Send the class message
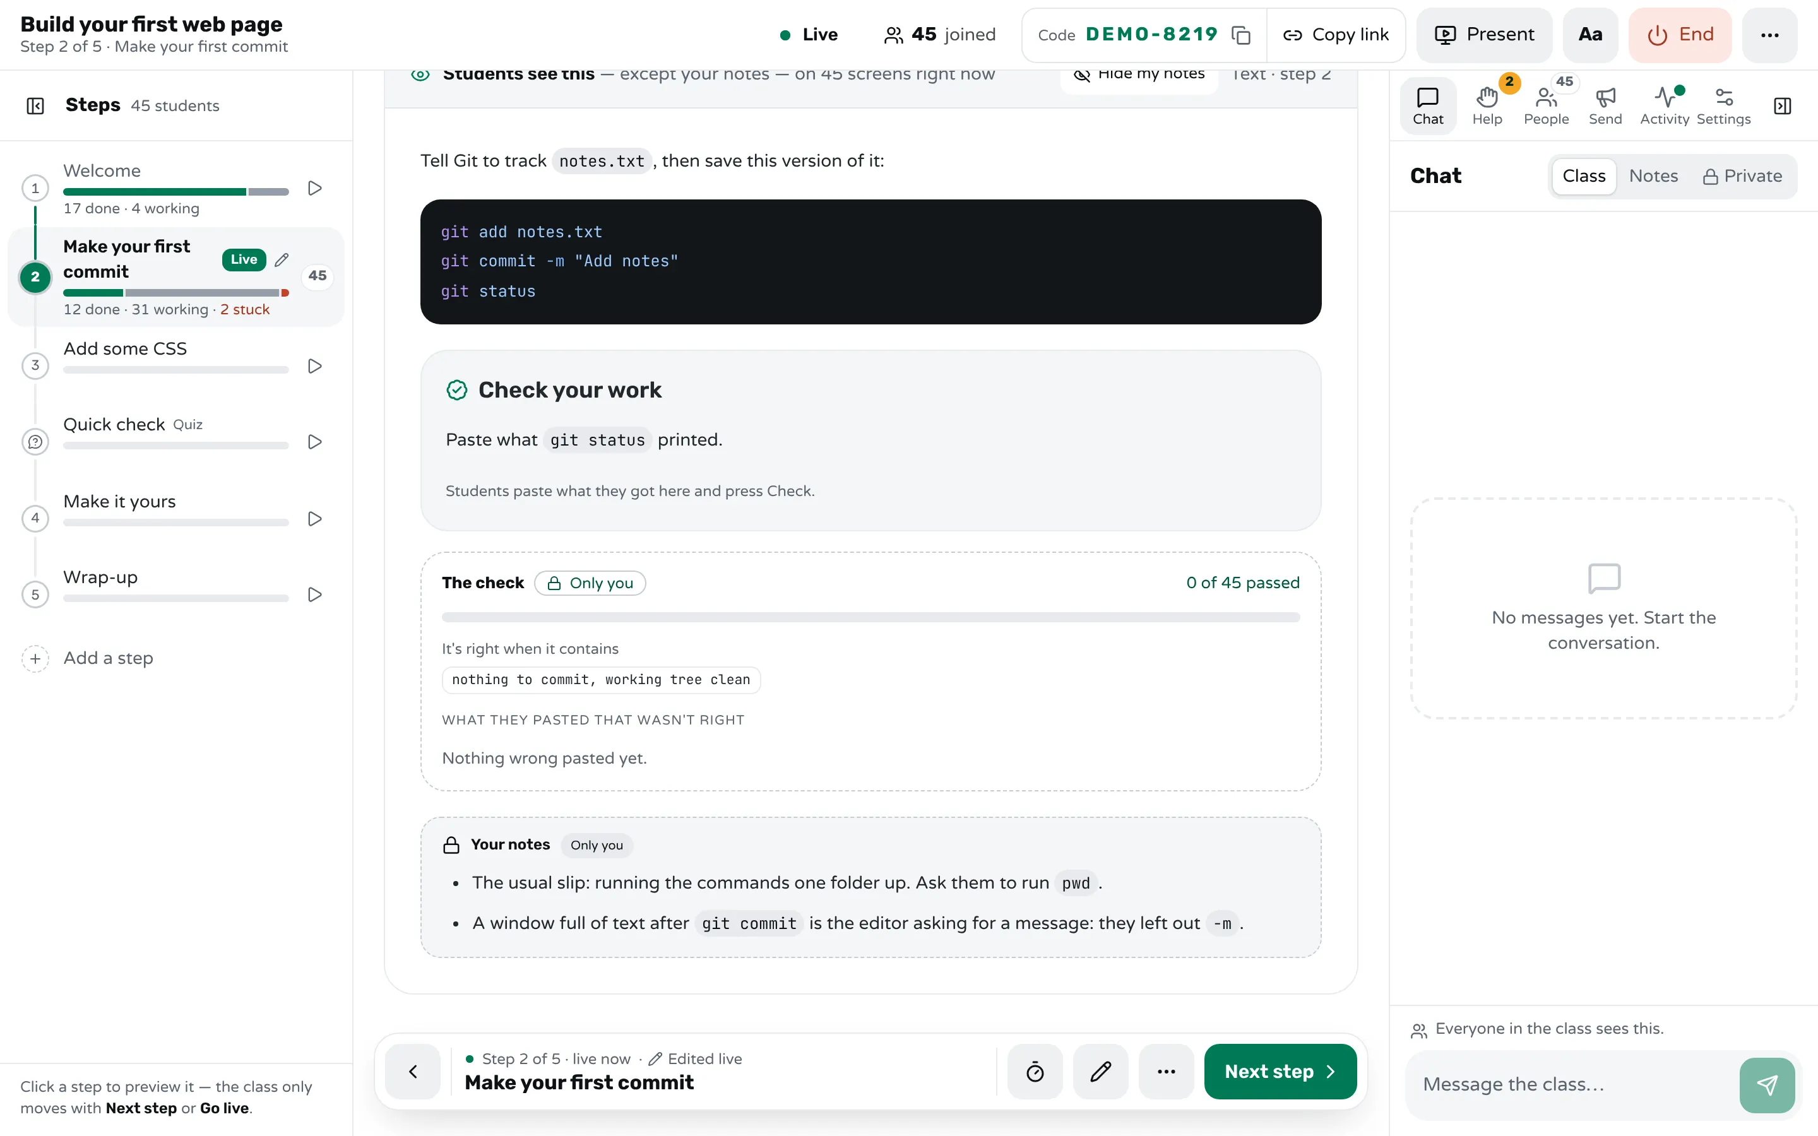 pos(1767,1085)
